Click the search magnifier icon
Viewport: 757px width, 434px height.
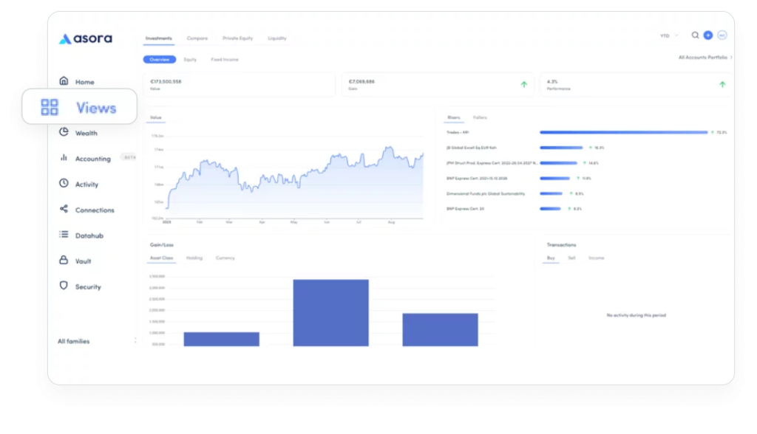click(x=695, y=35)
